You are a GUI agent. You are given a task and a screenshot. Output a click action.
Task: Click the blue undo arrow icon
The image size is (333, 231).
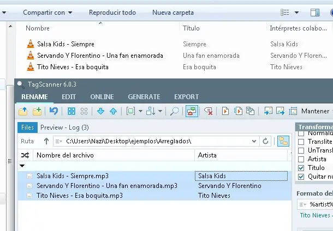tap(53, 111)
